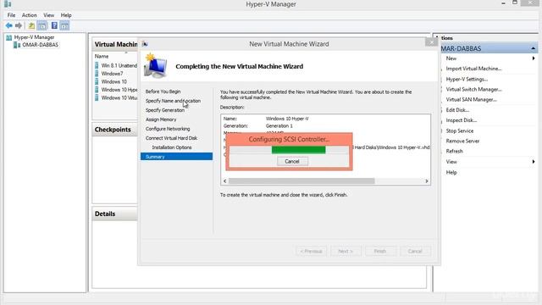Image resolution: width=542 pixels, height=305 pixels.
Task: Go to Connect Virtual Hard Disk step
Action: click(x=171, y=138)
